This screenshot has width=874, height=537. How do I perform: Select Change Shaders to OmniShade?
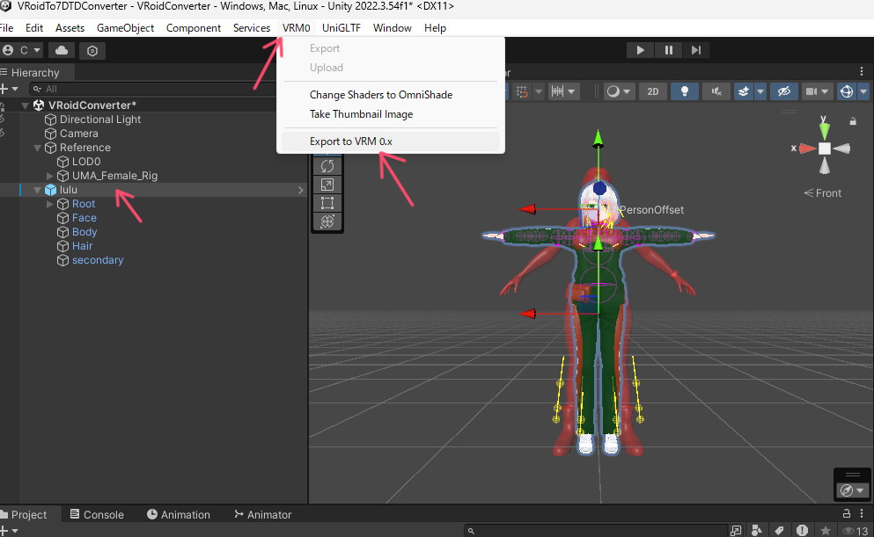[x=380, y=95]
